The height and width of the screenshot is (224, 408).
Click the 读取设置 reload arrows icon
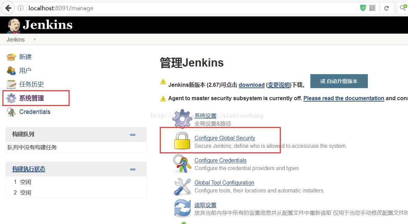click(x=182, y=208)
